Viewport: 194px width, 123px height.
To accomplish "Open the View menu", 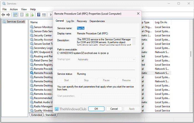I will coord(24,9).
